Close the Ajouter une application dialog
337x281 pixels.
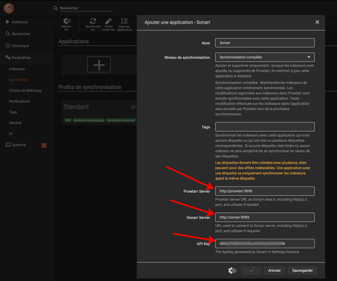tap(317, 22)
